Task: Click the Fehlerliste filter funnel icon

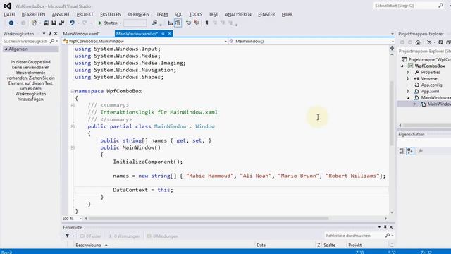Action: click(x=67, y=236)
